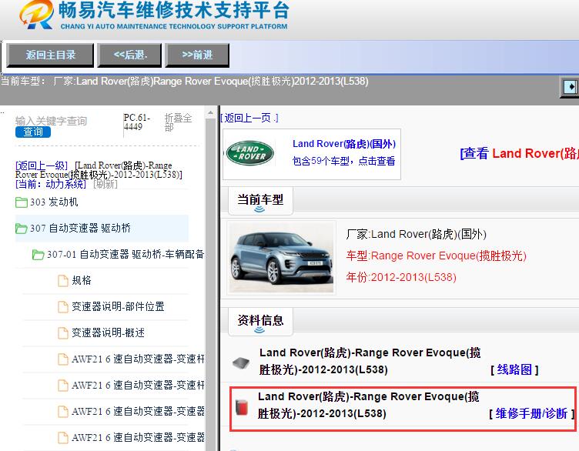Open the [线路图] wiring diagram link
579x451 pixels.
(x=514, y=369)
